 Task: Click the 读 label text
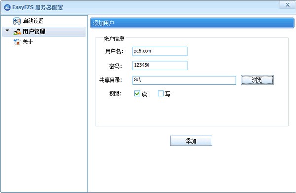pyautogui.click(x=144, y=94)
